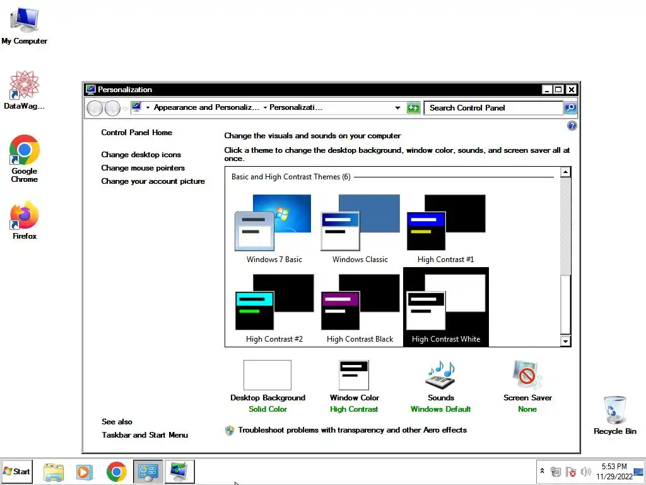Viewport: 646px width, 485px height.
Task: Open Desktop Background settings icon
Action: tap(267, 375)
